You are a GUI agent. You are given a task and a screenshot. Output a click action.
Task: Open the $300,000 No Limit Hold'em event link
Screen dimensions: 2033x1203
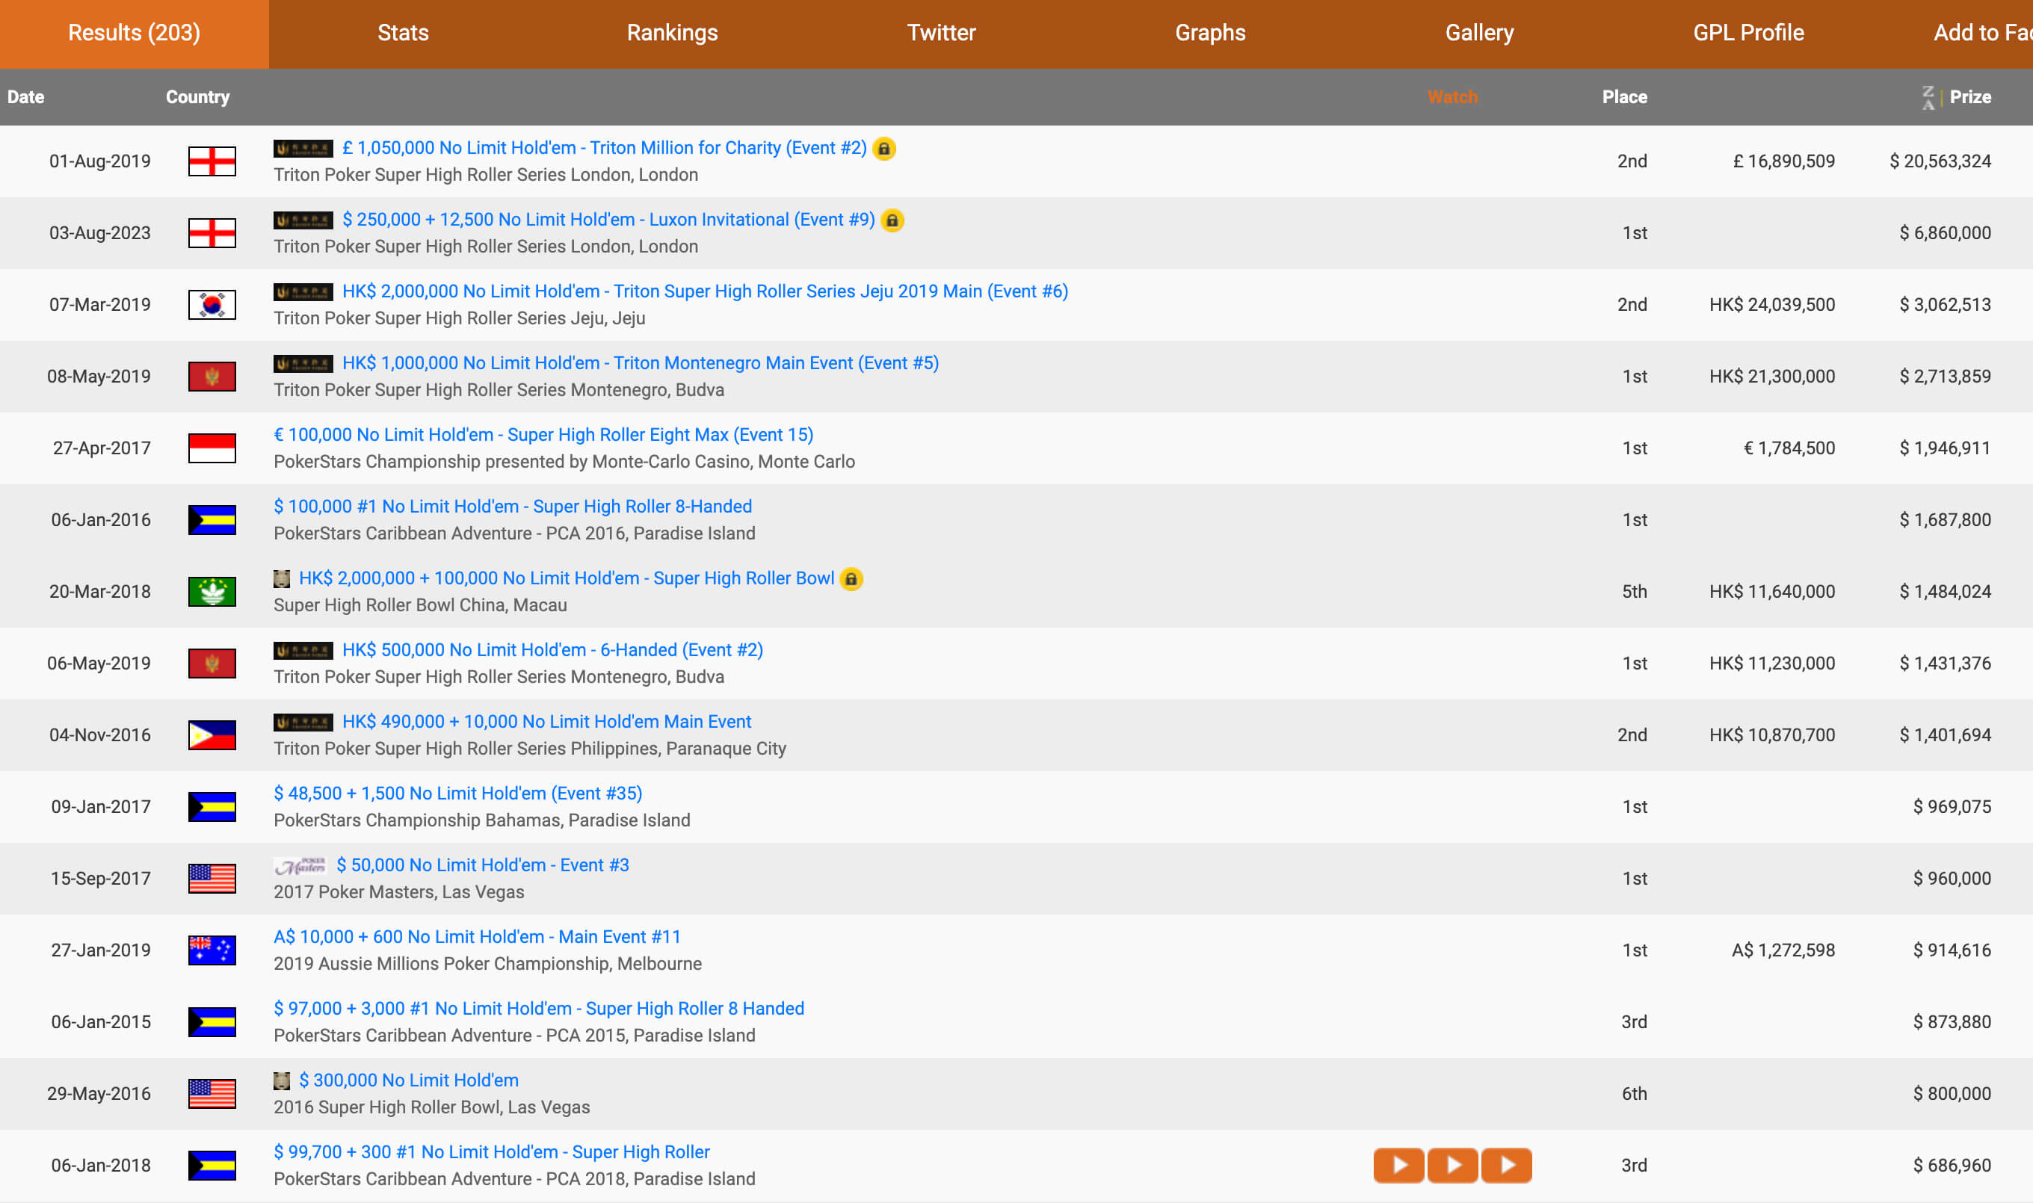tap(409, 1080)
